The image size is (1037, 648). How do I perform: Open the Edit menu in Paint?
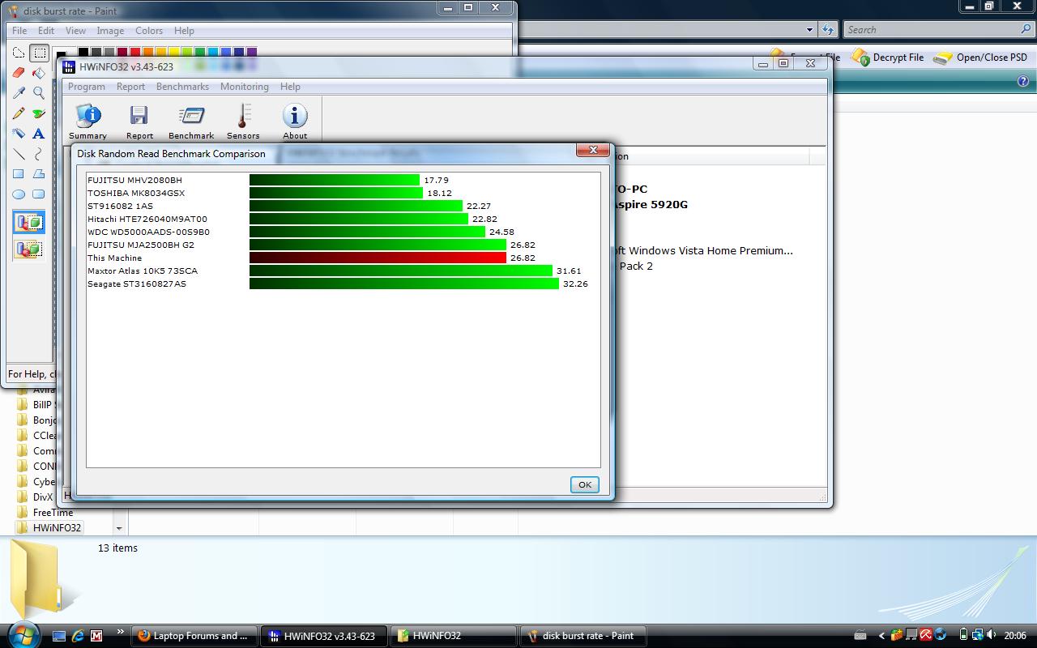click(x=46, y=31)
